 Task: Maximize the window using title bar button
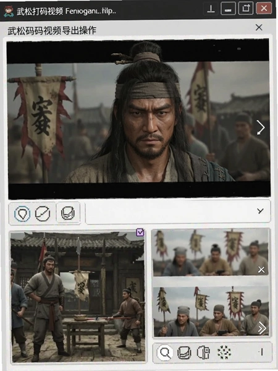[246, 9]
